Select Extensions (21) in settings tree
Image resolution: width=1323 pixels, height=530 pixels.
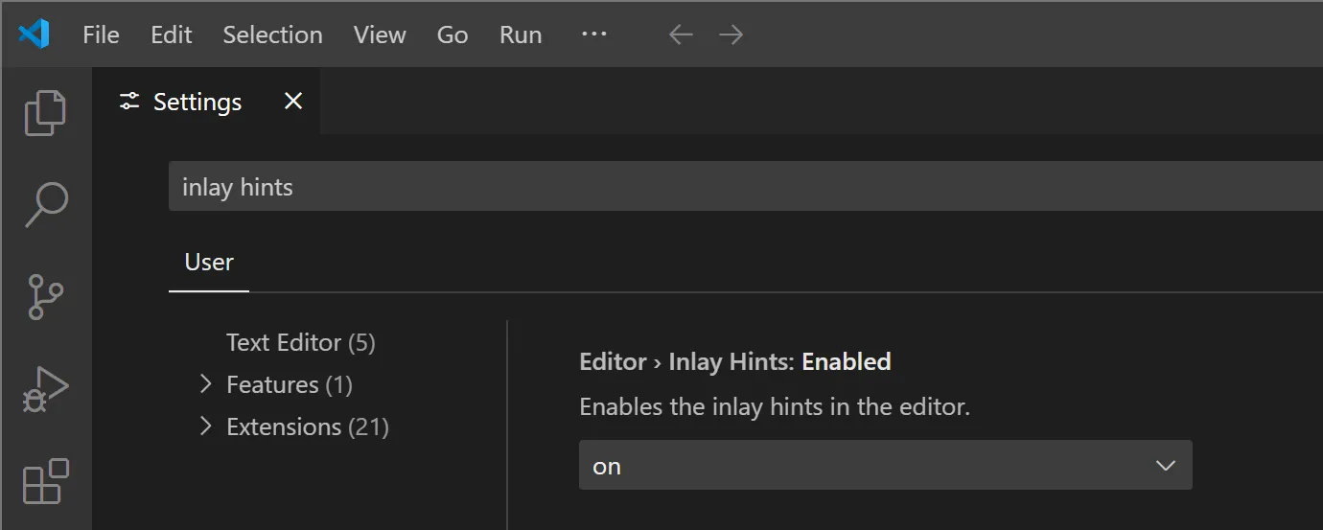[x=308, y=426]
